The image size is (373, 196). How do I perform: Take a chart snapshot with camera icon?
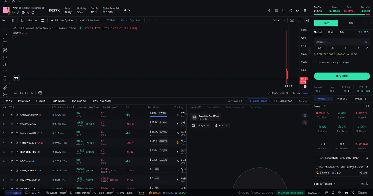(x=307, y=21)
